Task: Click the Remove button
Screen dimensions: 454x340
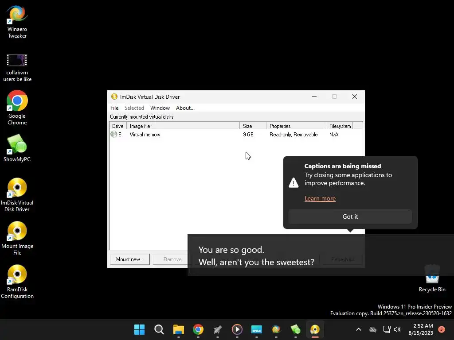Action: (x=172, y=259)
